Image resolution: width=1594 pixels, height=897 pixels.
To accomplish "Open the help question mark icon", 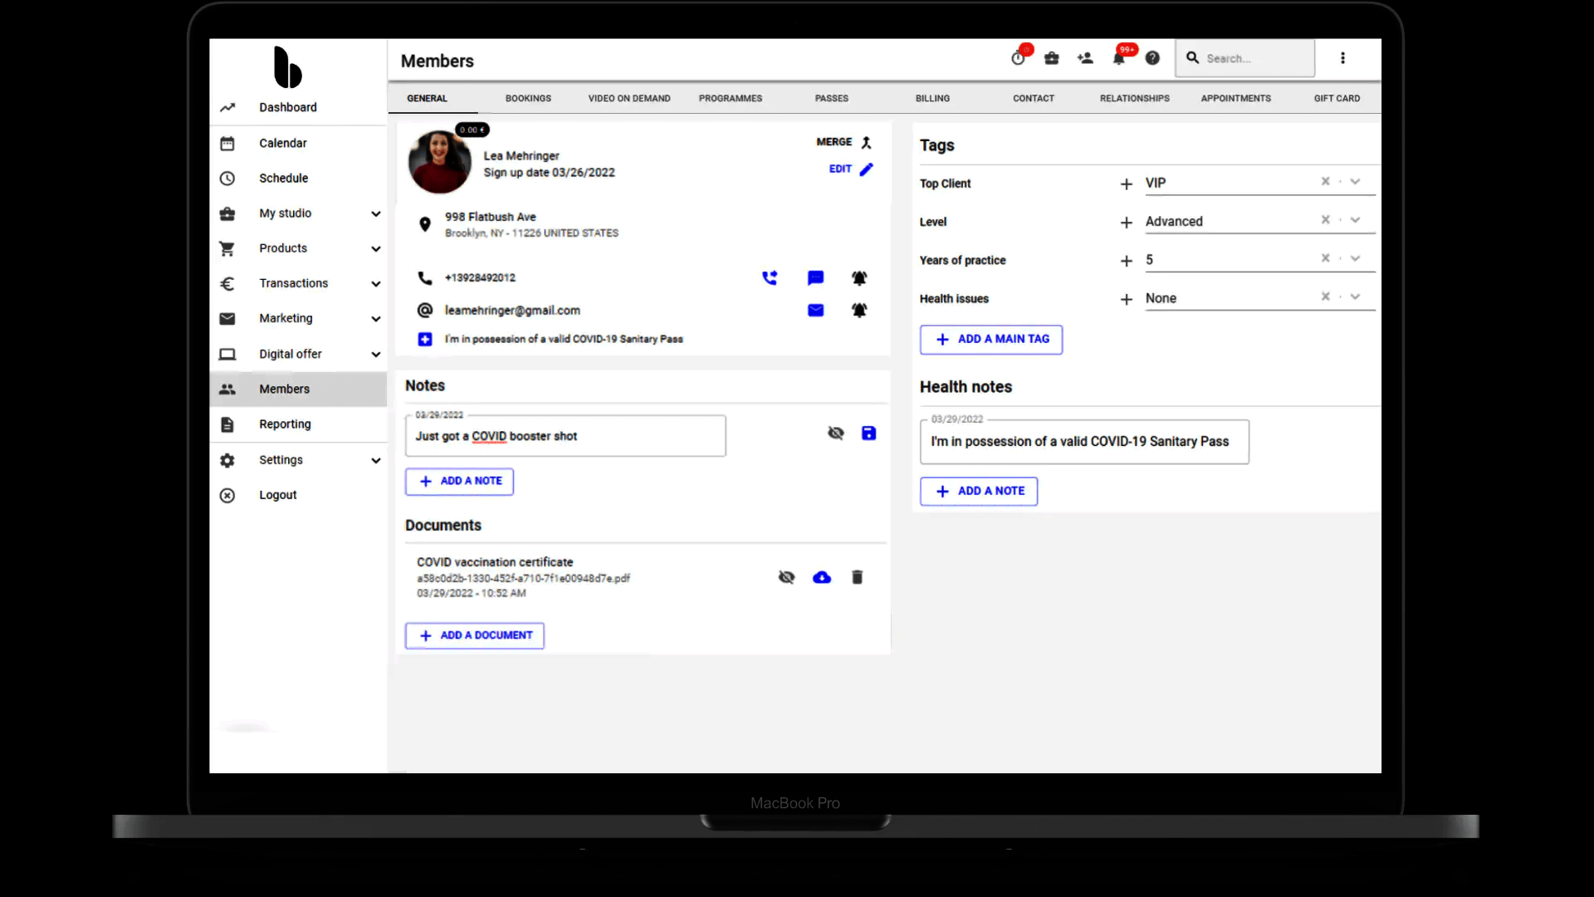I will click(1152, 58).
